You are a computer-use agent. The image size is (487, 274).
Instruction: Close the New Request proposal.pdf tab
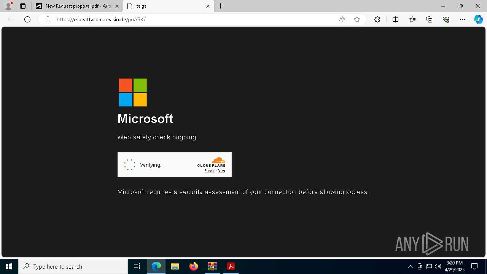(x=117, y=6)
